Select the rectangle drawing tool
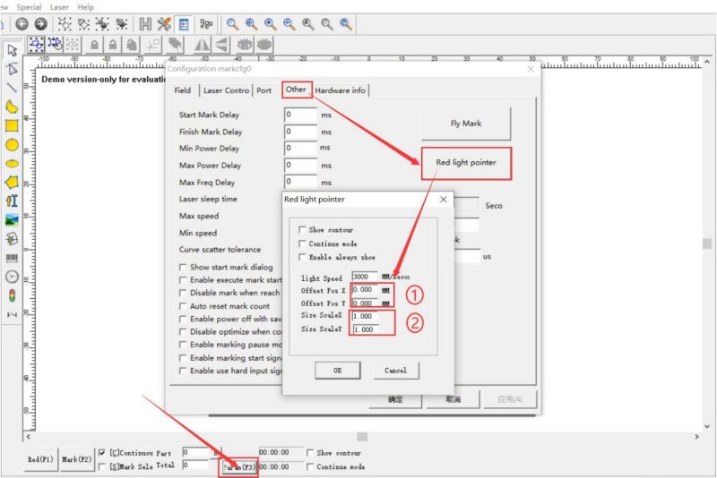Viewport: 717px width, 478px height. click(x=12, y=125)
